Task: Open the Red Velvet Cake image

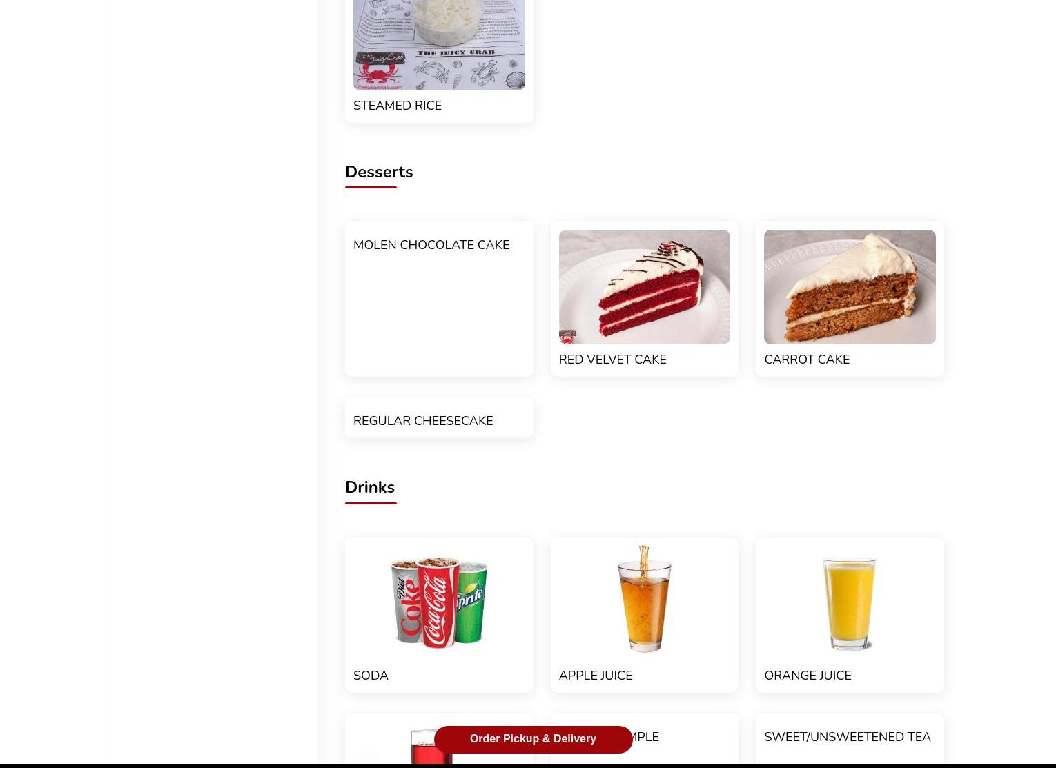Action: point(644,287)
